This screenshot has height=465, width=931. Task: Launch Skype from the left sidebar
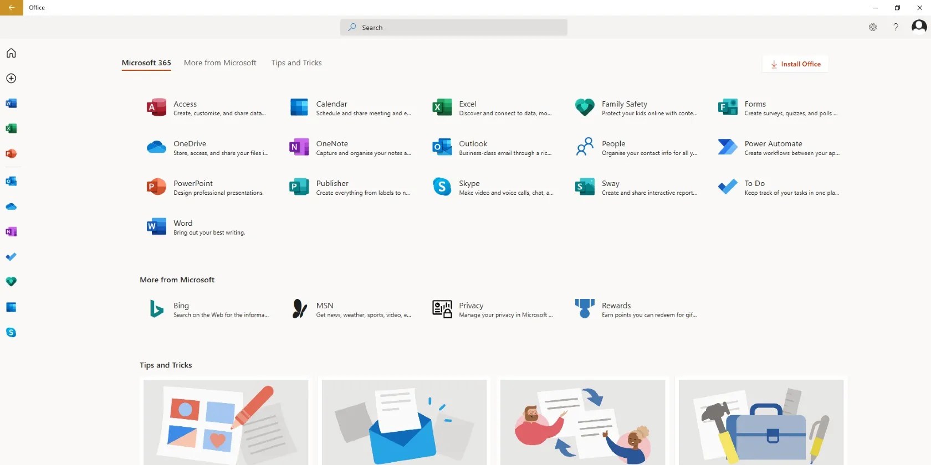point(11,332)
